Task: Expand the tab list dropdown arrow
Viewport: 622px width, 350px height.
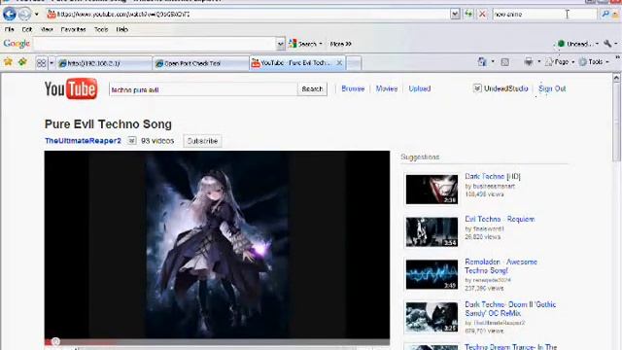Action: click(52, 63)
